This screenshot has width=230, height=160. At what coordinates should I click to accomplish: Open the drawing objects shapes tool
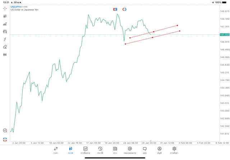coord(5,47)
